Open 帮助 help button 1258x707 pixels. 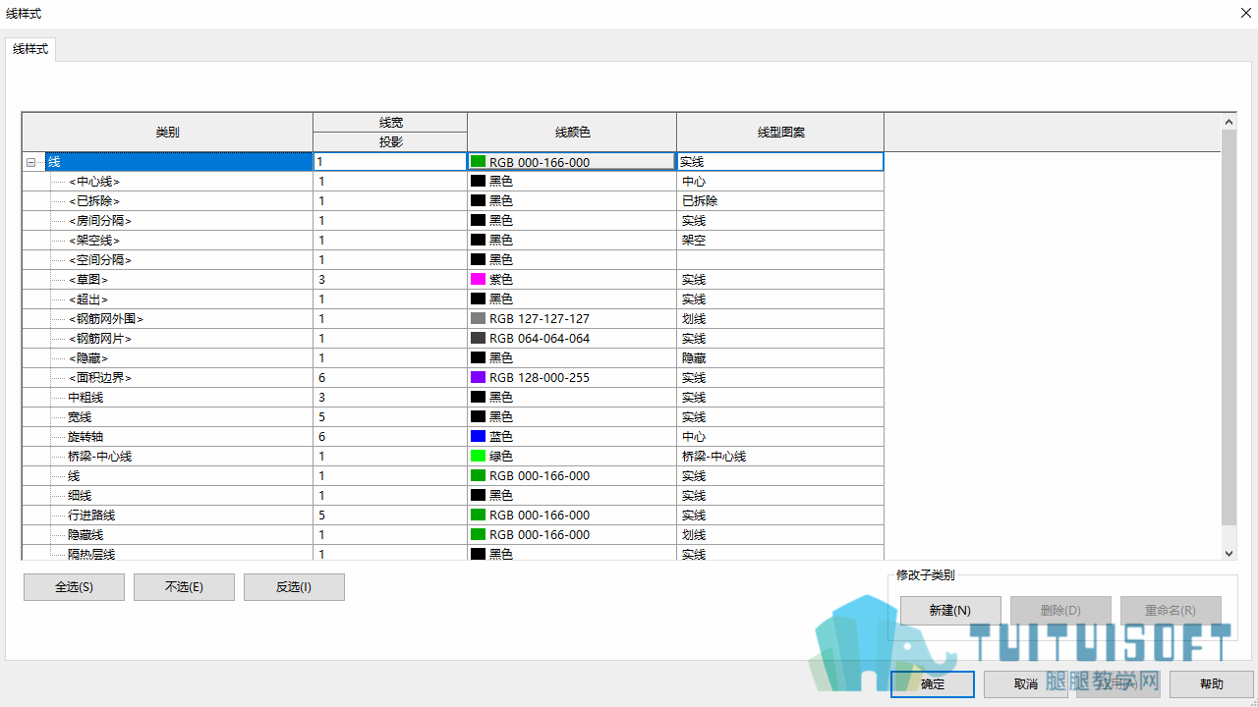click(1212, 684)
